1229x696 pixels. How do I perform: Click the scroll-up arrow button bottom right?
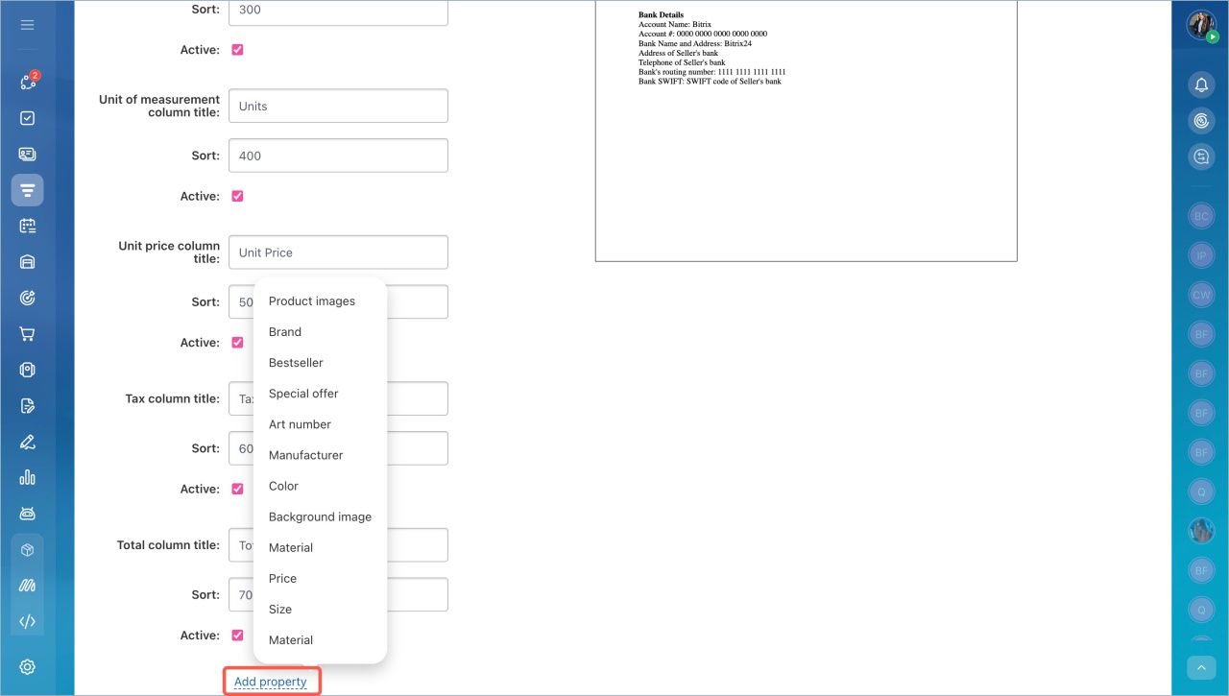(1200, 667)
